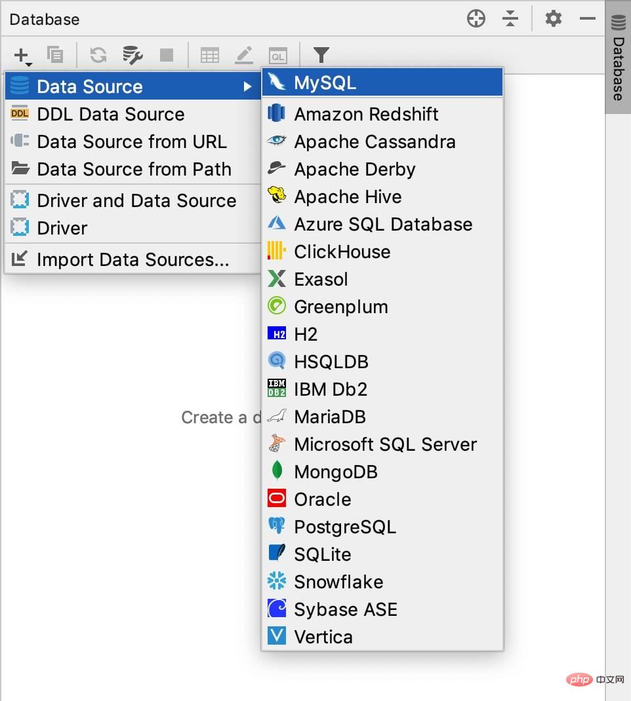Select the Data Source menu entry
Screen dimensions: 631x701
point(133,86)
